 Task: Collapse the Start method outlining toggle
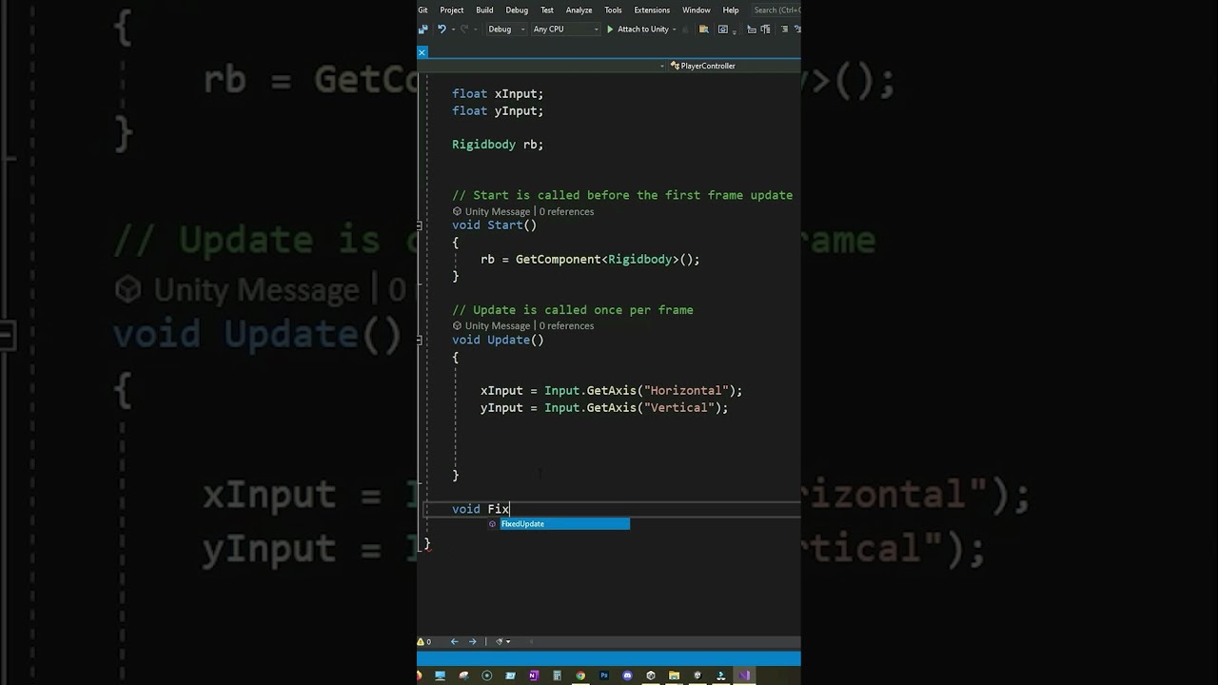click(420, 225)
